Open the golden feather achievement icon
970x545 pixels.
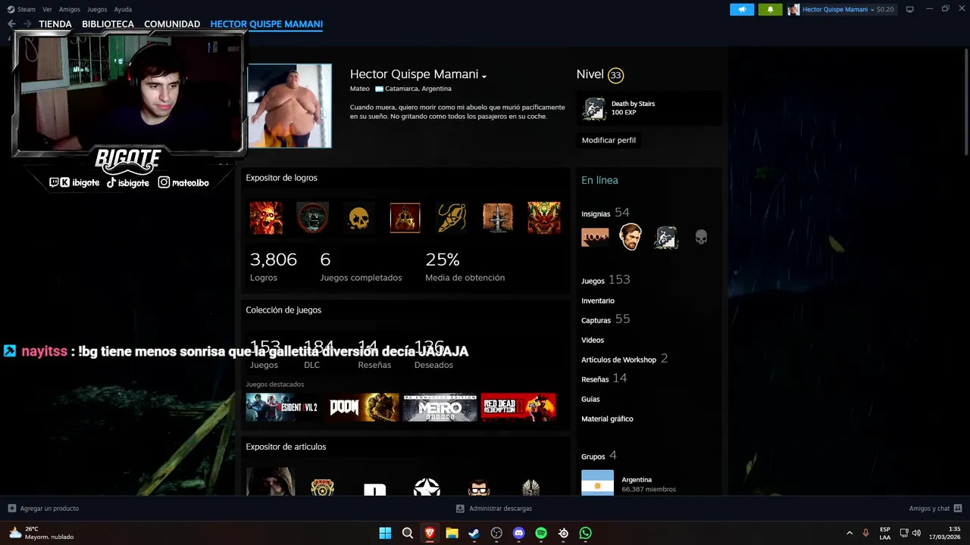click(x=452, y=218)
